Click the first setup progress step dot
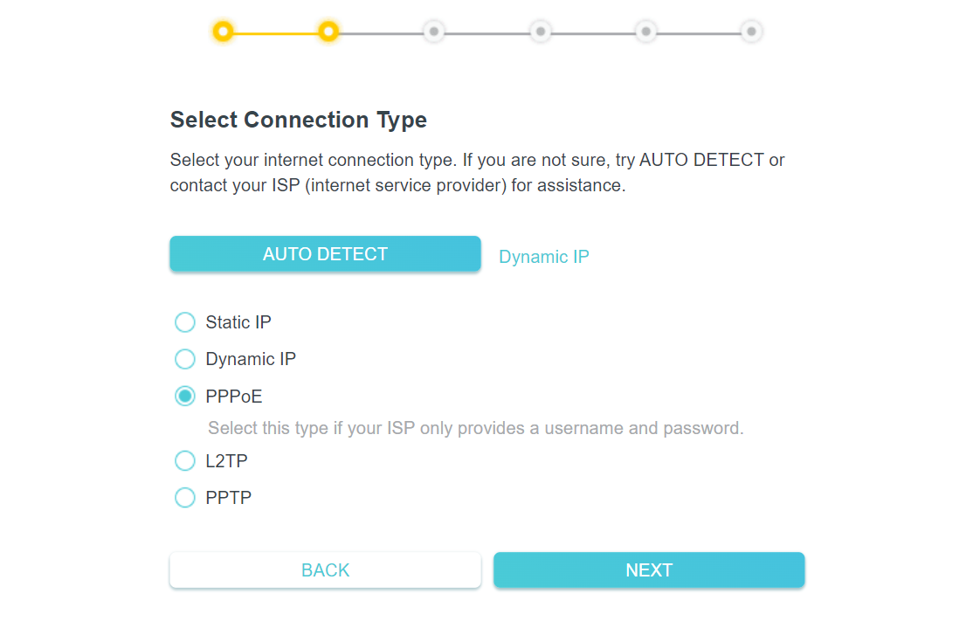Viewport: 966px width, 635px height. pos(224,32)
